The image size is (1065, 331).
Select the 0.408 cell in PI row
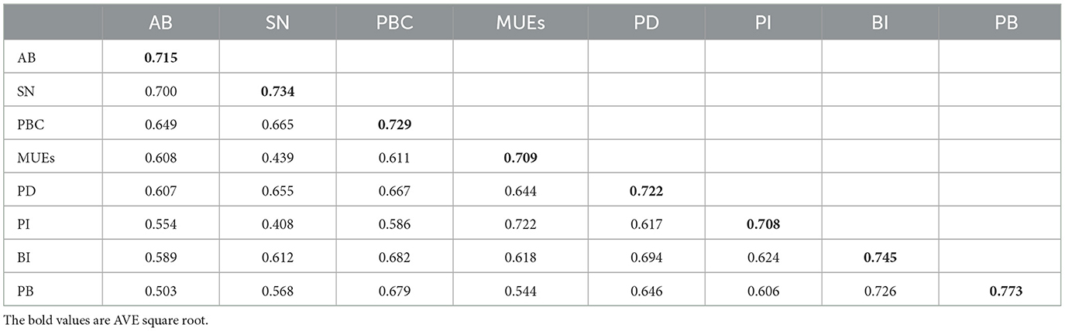(x=277, y=225)
